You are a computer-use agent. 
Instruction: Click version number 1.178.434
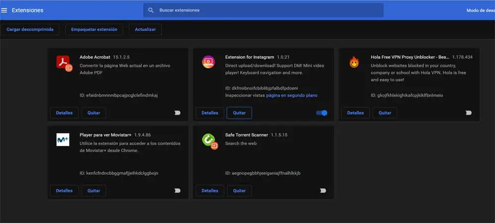coord(462,57)
